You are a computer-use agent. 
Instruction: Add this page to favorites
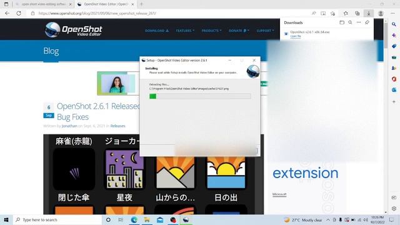point(332,13)
